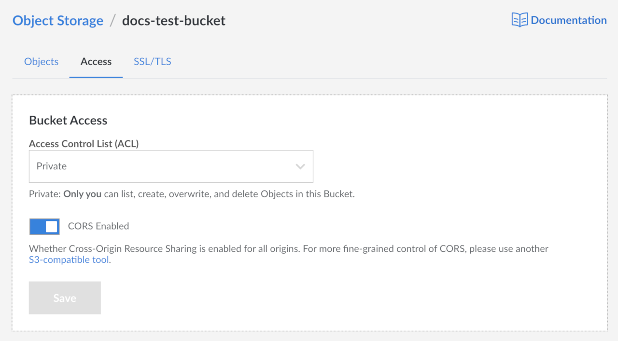Click the Documentation text link

tap(569, 20)
